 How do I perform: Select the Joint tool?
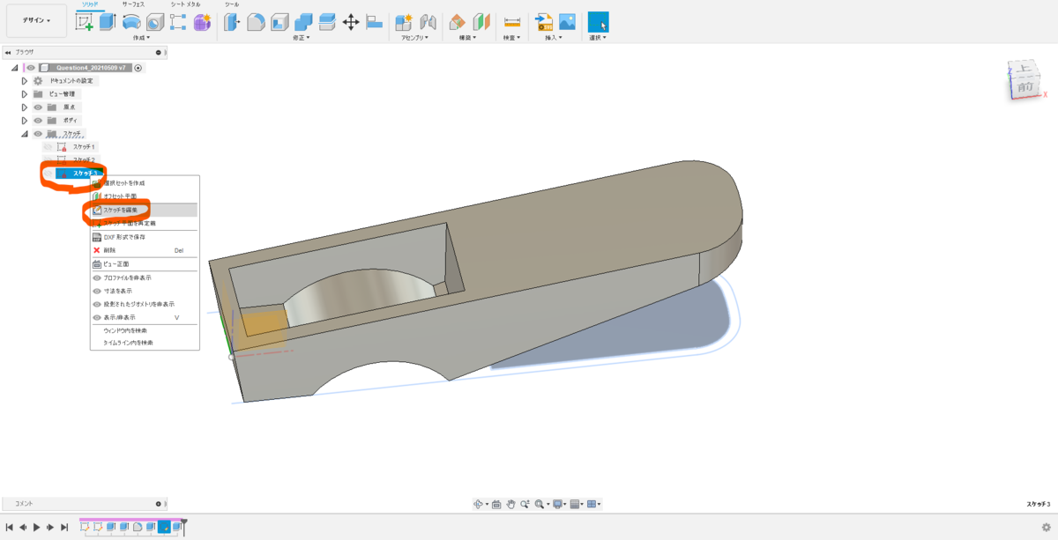[428, 22]
